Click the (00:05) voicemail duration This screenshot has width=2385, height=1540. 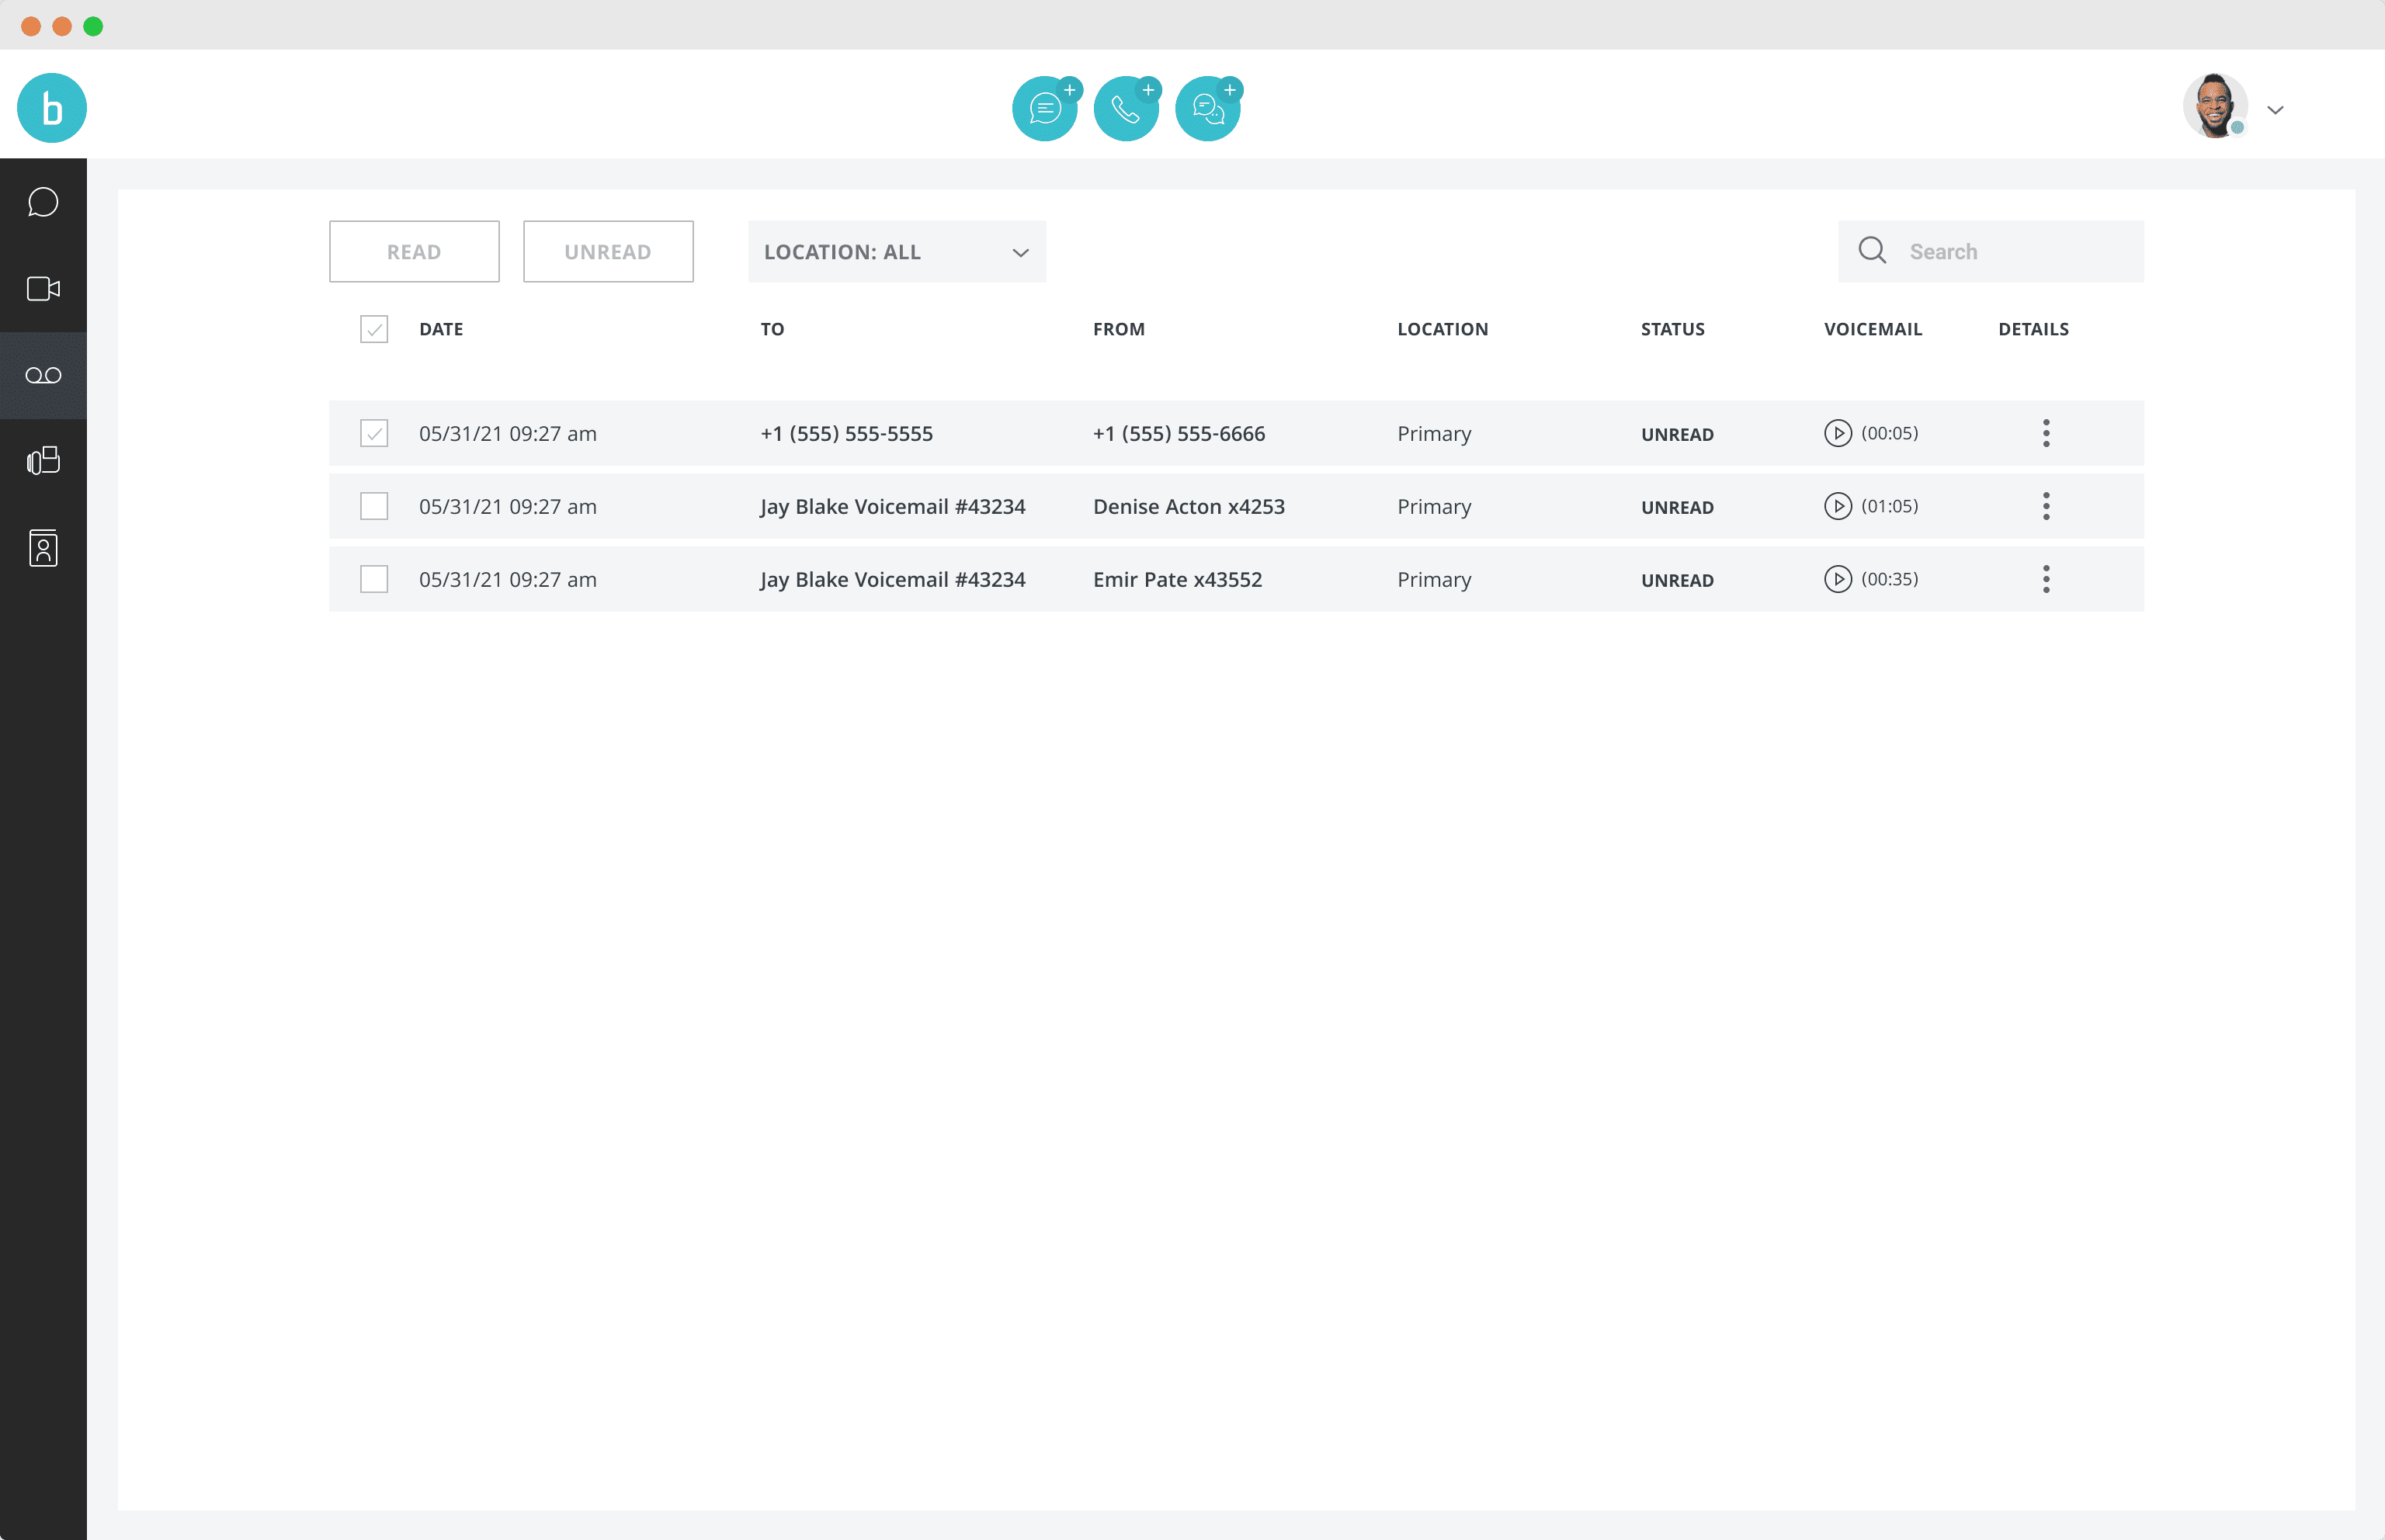1889,433
